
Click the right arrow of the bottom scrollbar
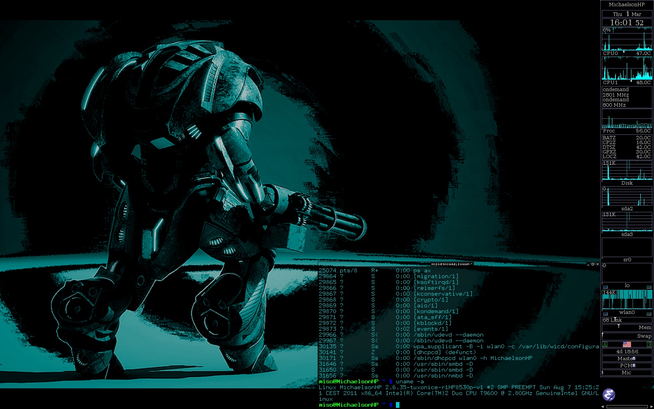[x=652, y=407]
